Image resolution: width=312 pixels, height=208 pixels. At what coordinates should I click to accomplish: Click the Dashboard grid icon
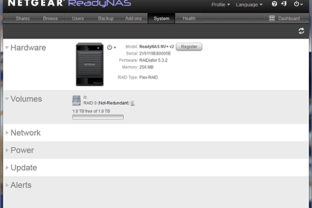(x=271, y=18)
